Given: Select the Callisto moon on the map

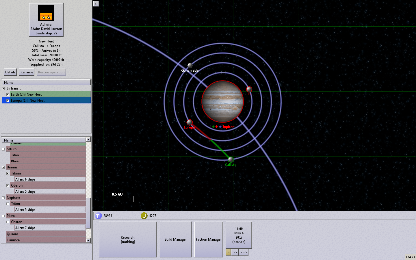Looking at the screenshot, I should (x=231, y=159).
